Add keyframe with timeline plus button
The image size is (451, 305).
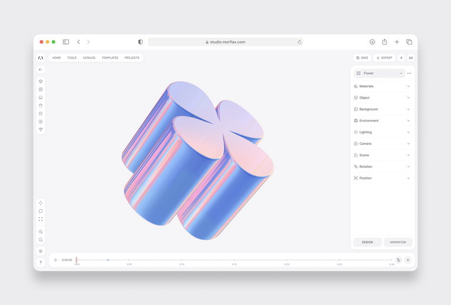[x=407, y=260]
